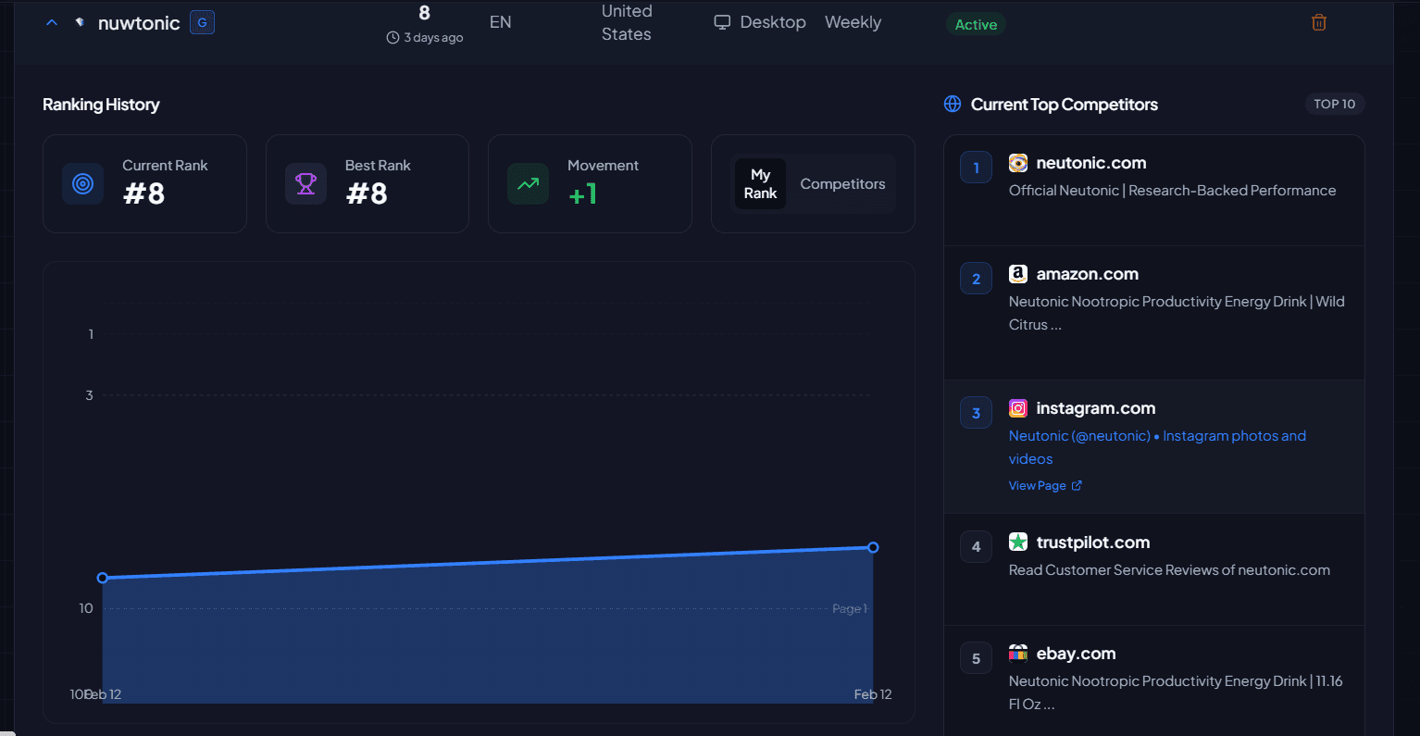The width and height of the screenshot is (1420, 736).
Task: Click the Google search engine badge beside nuwtonic
Action: point(202,22)
